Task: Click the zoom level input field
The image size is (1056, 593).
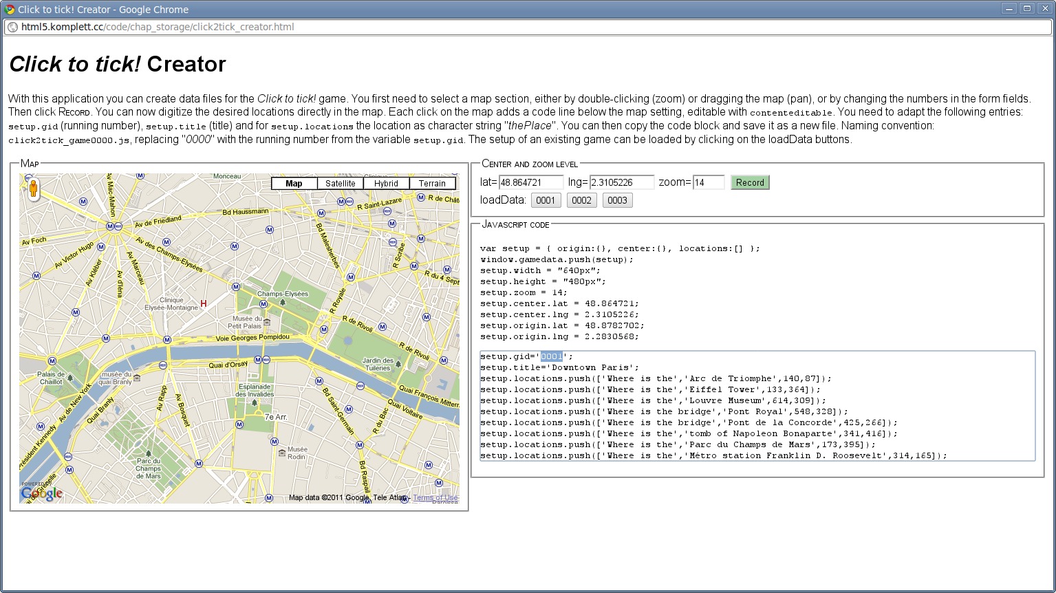Action: click(x=708, y=182)
